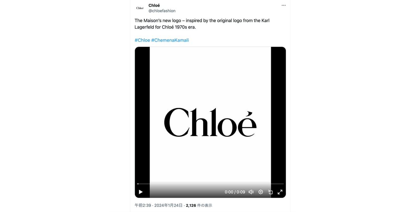
Task: Expand video to fullscreen
Action: (x=280, y=192)
